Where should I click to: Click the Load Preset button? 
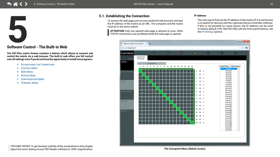pyautogui.click(x=224, y=66)
